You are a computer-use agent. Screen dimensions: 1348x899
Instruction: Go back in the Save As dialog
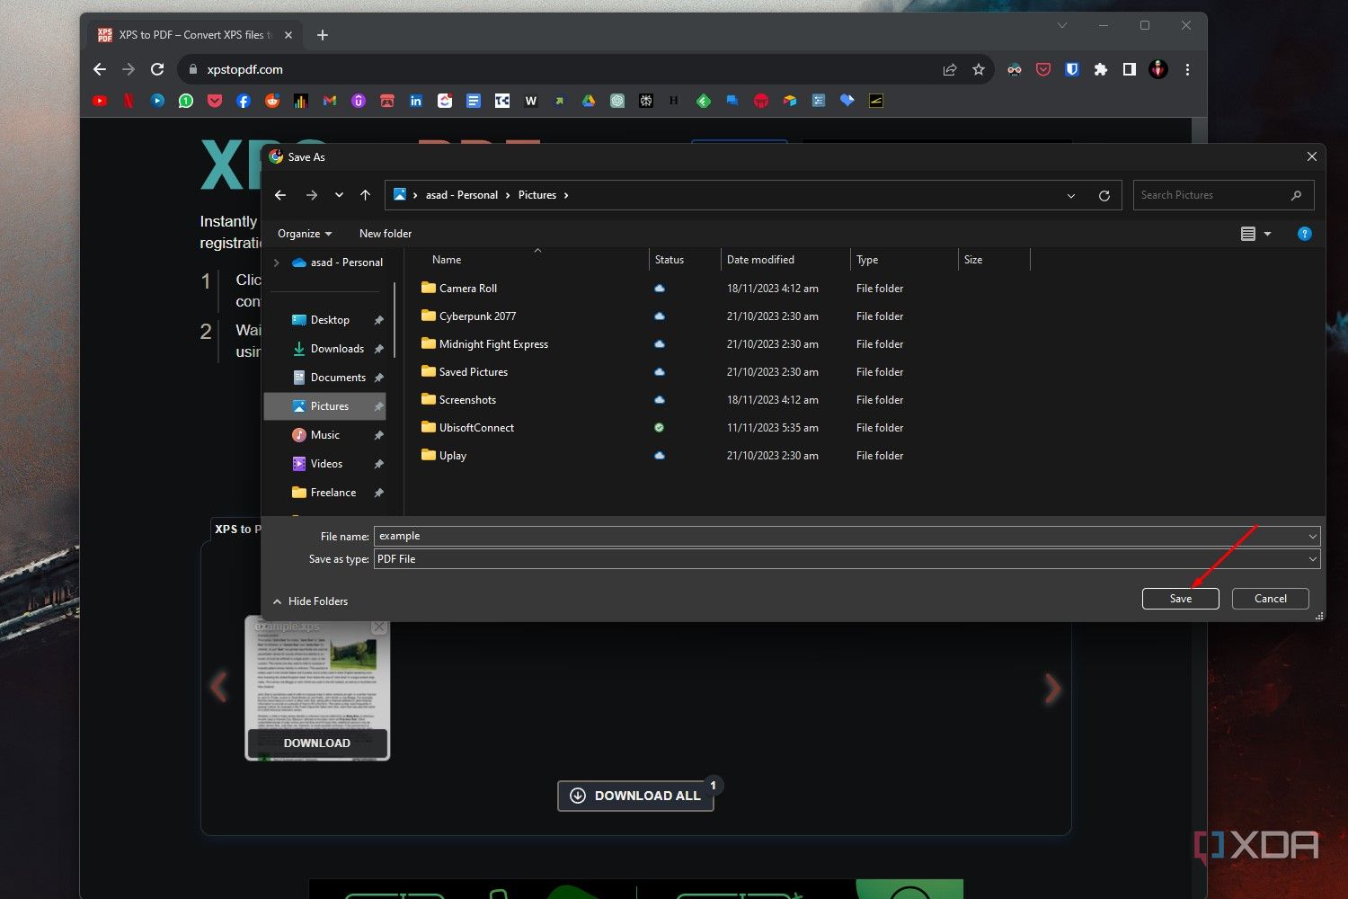click(x=280, y=195)
